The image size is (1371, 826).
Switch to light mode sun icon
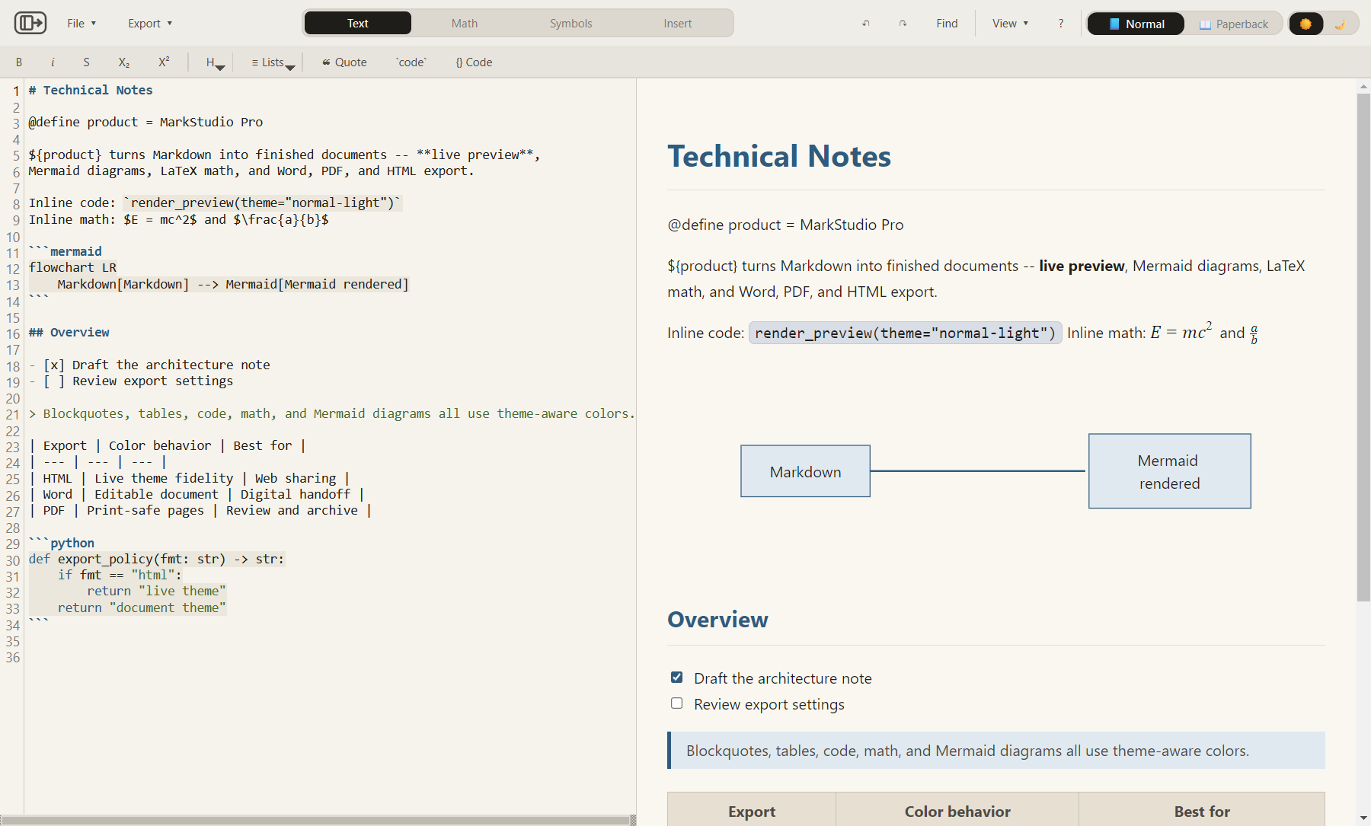coord(1305,24)
